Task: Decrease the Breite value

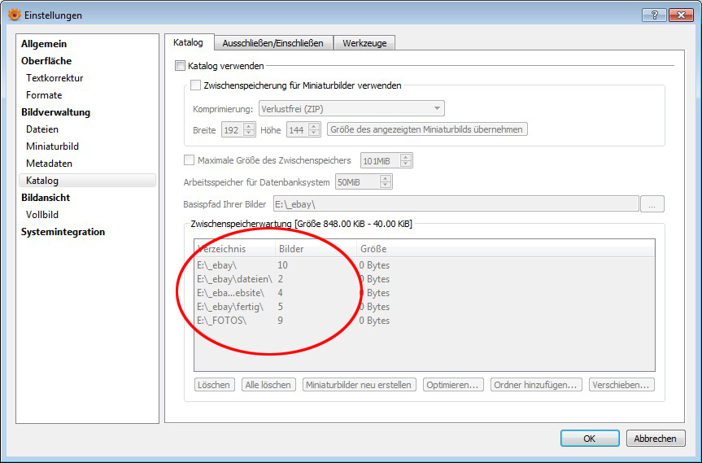Action: click(x=249, y=133)
